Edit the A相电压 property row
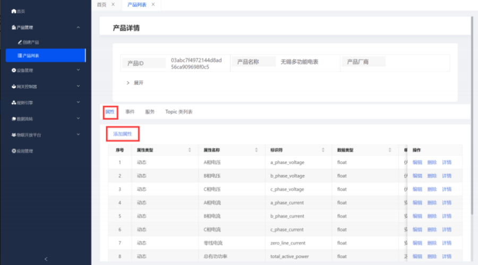 [x=417, y=163]
